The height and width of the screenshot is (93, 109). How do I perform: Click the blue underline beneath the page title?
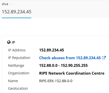[16, 18]
